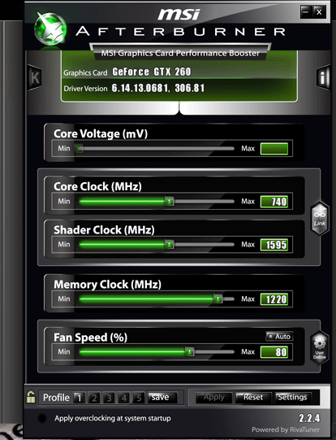Select profile slot 5
Viewport: 336px width, 440px height.
pos(139,398)
